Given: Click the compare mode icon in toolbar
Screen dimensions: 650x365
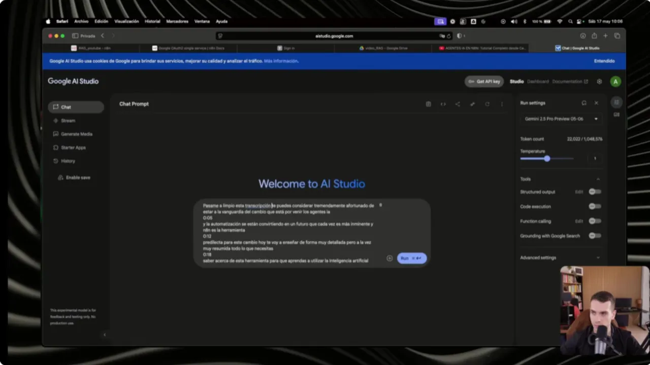Looking at the screenshot, I should click(472, 104).
